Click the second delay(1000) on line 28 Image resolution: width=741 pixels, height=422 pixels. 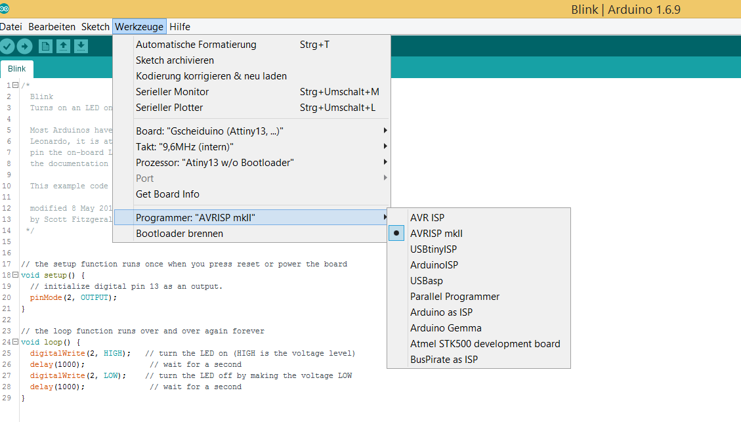[x=57, y=387]
